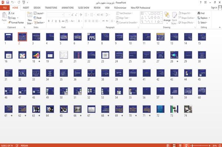Screen dimensions: 222x147
Task: Switch to Normal view from status bar
Action: point(168,146)
